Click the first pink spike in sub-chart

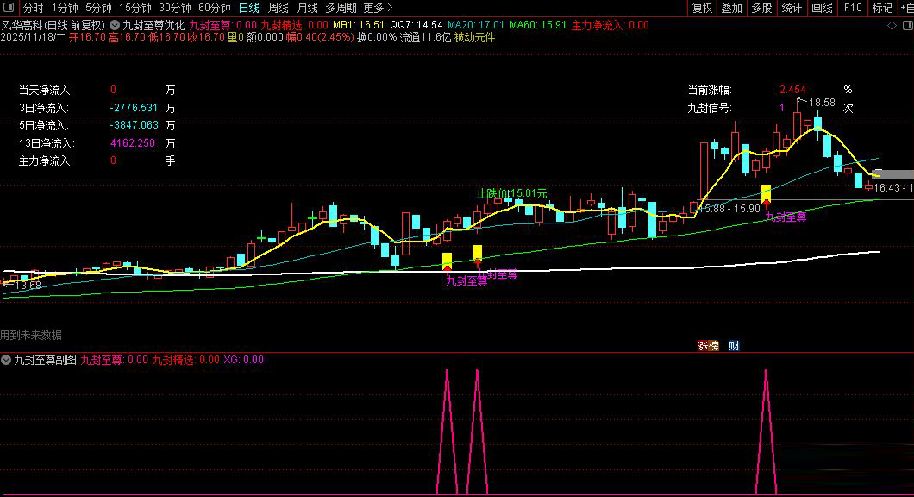[448, 431]
